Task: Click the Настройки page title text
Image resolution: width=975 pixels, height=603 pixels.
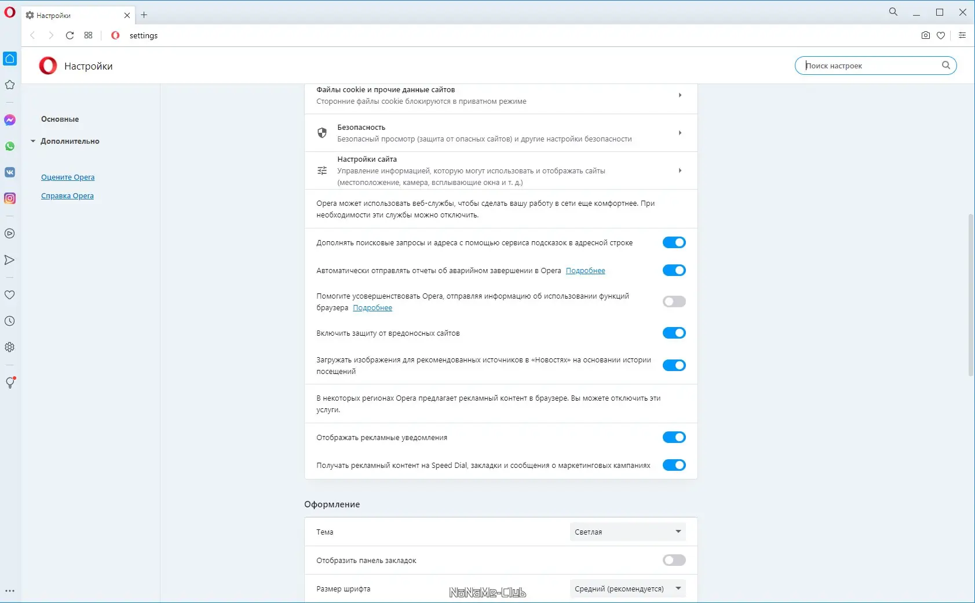Action: pos(89,66)
